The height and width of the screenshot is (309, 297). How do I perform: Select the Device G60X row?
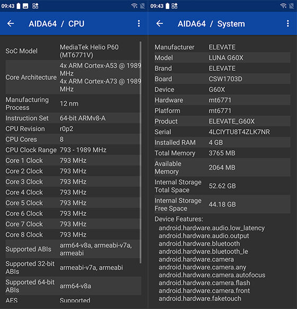[x=222, y=89]
